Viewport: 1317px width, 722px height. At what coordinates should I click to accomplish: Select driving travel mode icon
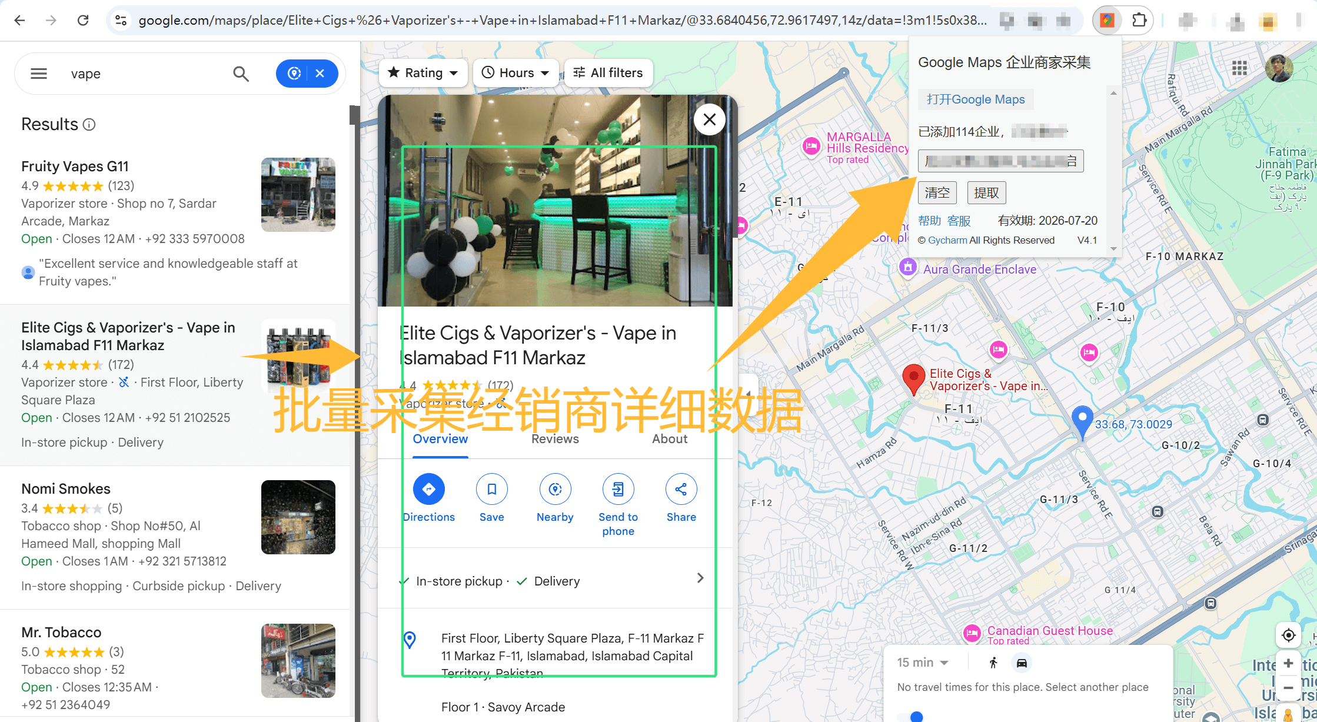click(1022, 663)
